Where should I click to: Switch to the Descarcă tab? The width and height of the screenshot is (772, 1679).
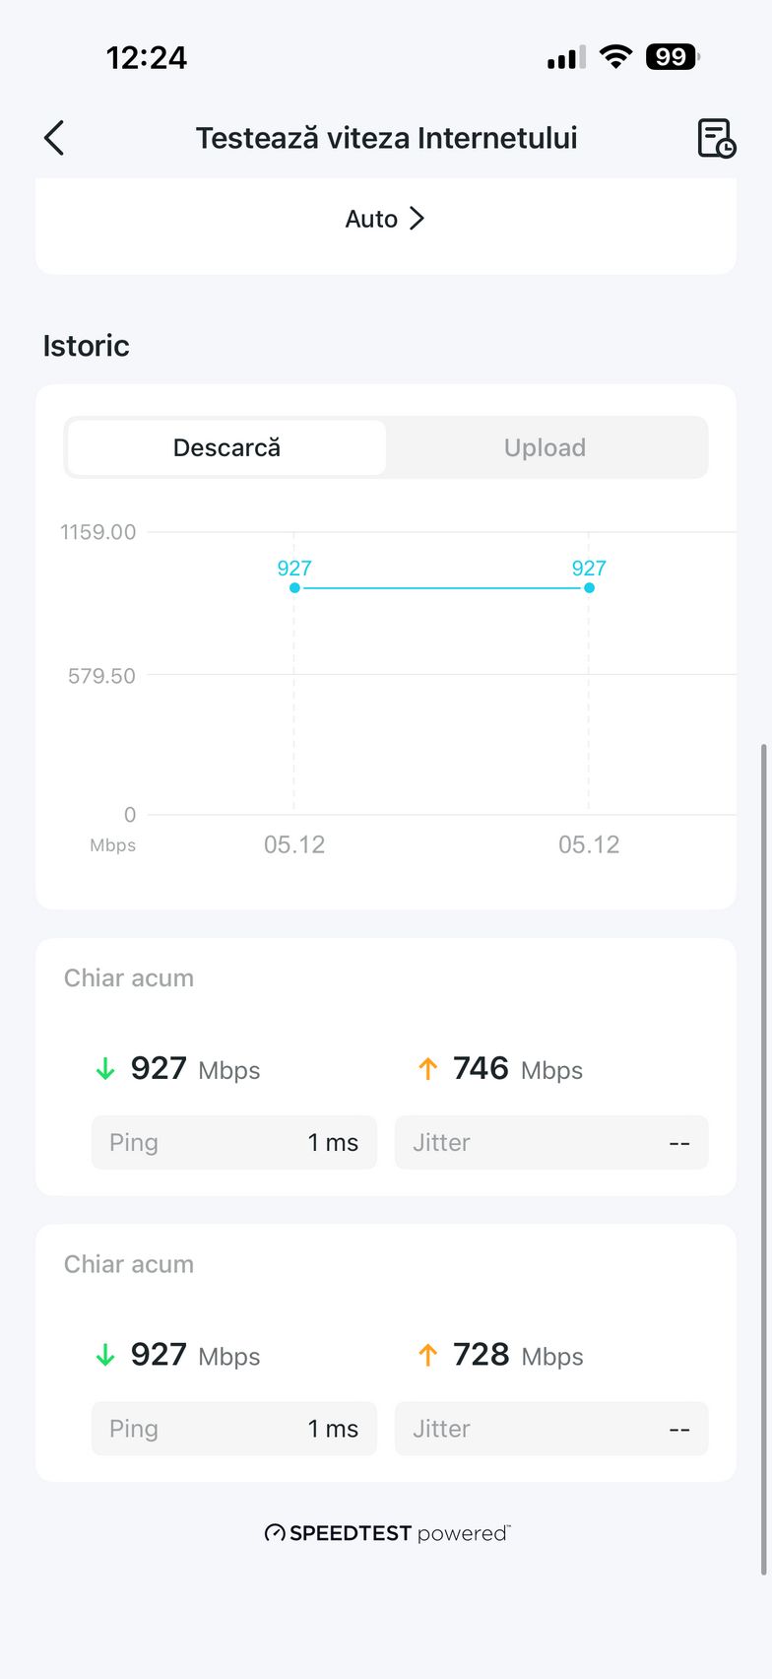(x=226, y=448)
